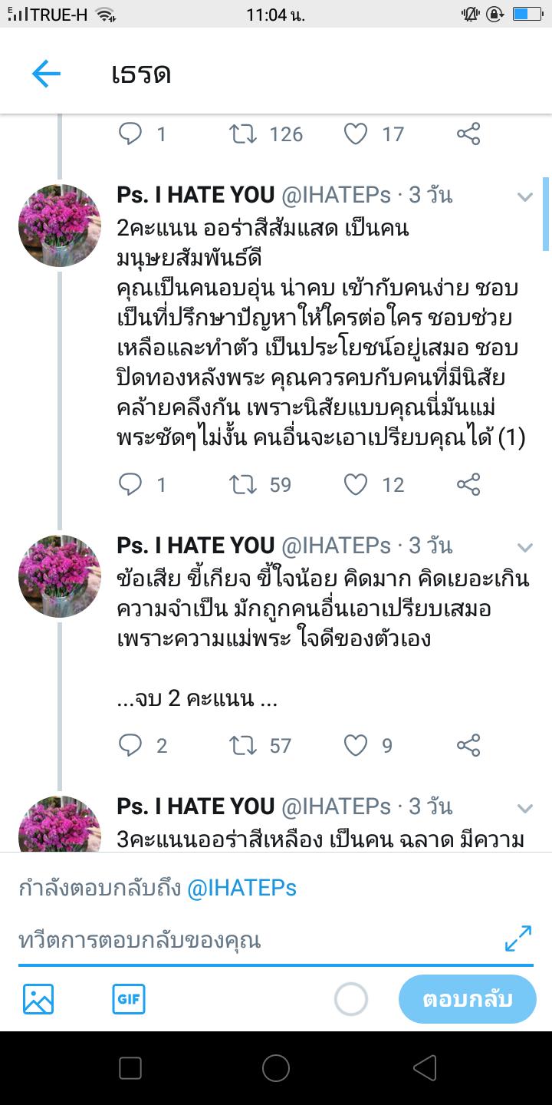Expand the reply composer to full screen
The image size is (552, 1105).
[518, 938]
